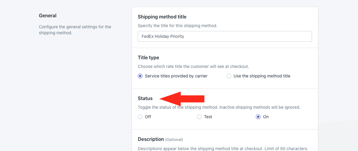Image resolution: width=358 pixels, height=151 pixels.
Task: Click the "Specify the title for this shipping method" hint
Action: pyautogui.click(x=178, y=26)
